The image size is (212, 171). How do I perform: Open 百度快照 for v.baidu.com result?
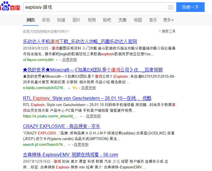click(89, 88)
